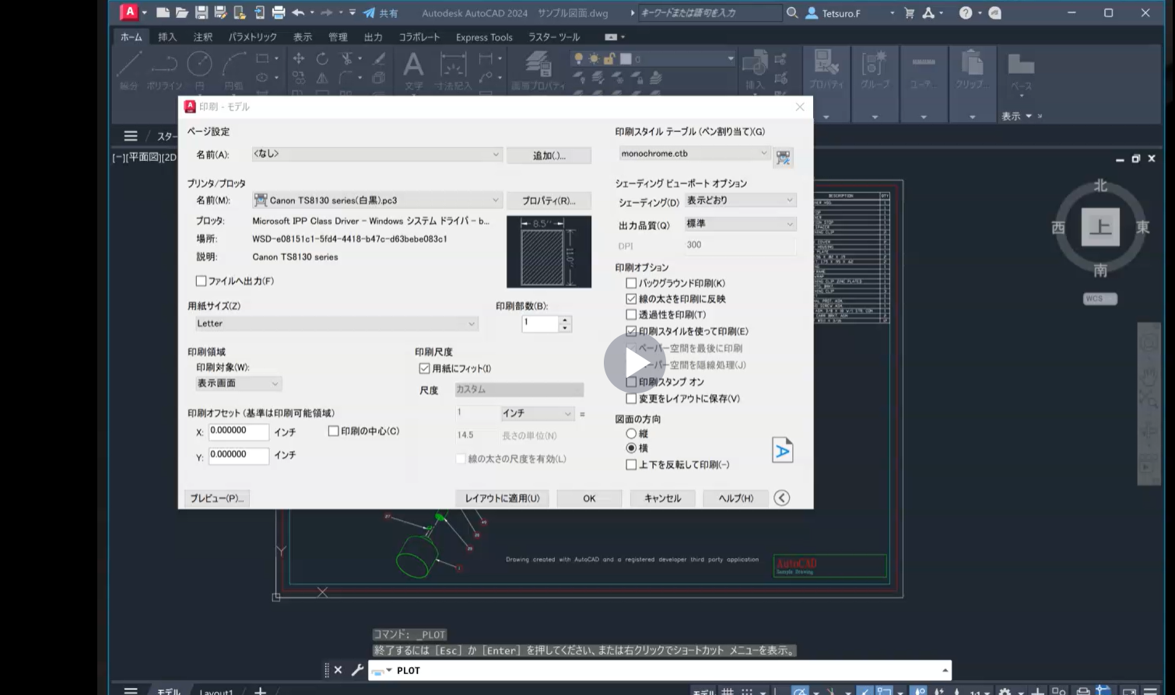Viewport: 1175px width, 695px height.
Task: Click the layer color swatch in ribbon
Action: (x=626, y=59)
